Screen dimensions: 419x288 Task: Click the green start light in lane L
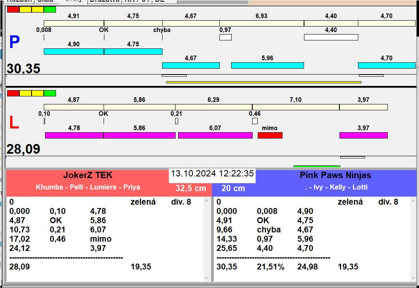click(x=50, y=93)
